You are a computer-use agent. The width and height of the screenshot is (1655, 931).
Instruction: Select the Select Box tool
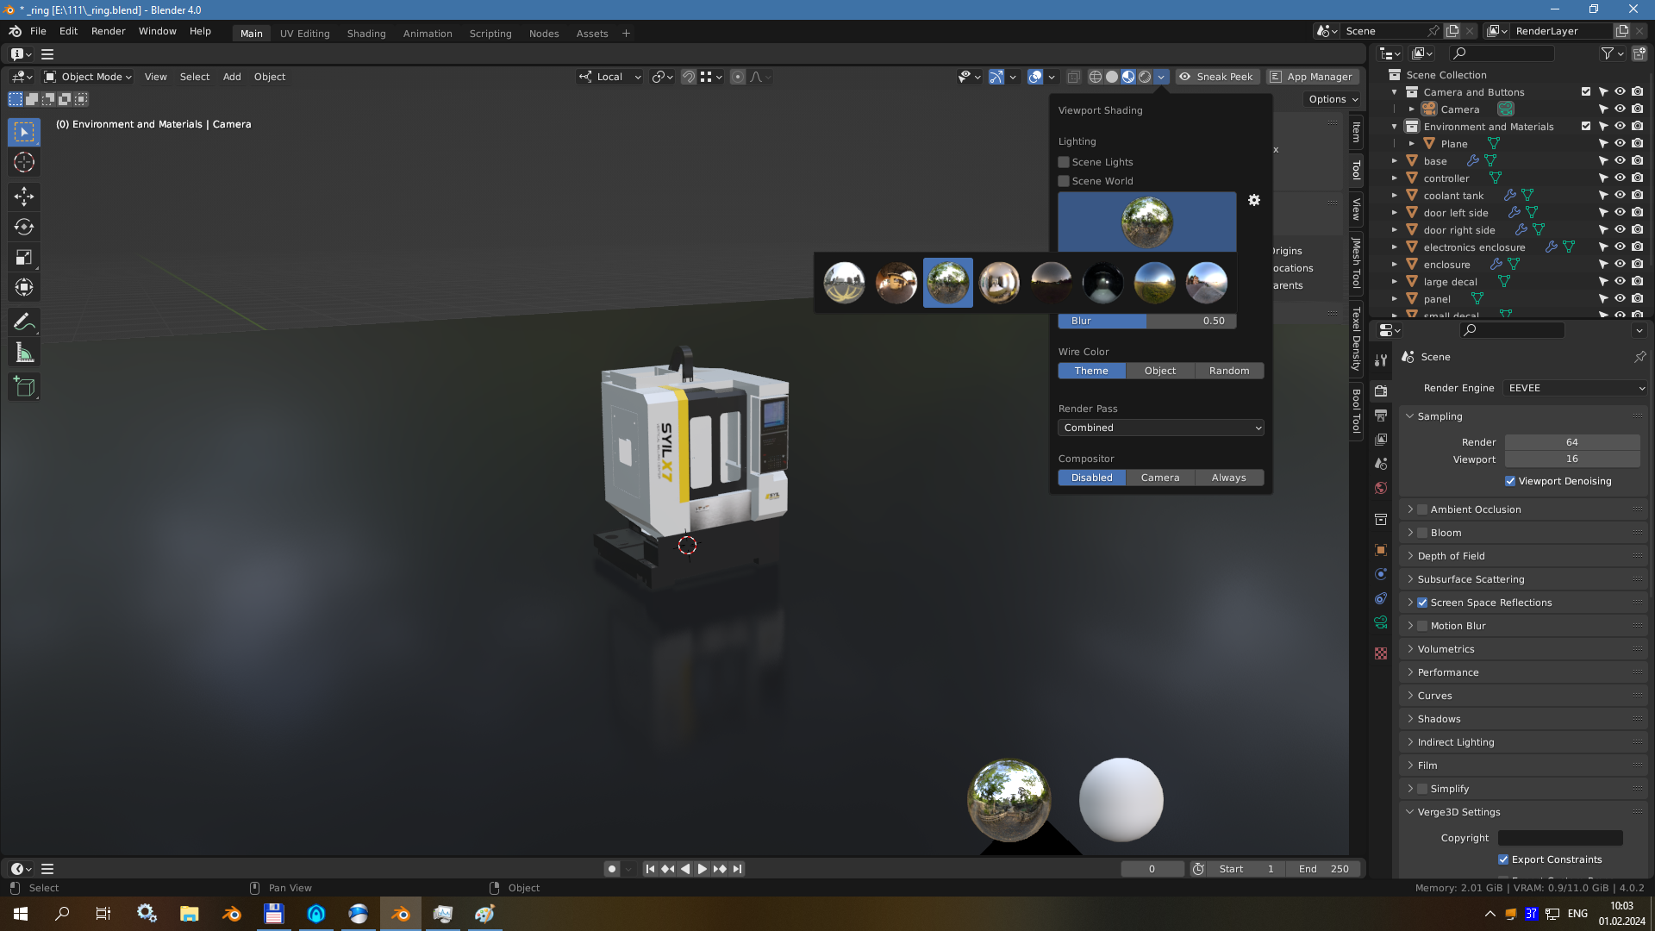pyautogui.click(x=24, y=132)
